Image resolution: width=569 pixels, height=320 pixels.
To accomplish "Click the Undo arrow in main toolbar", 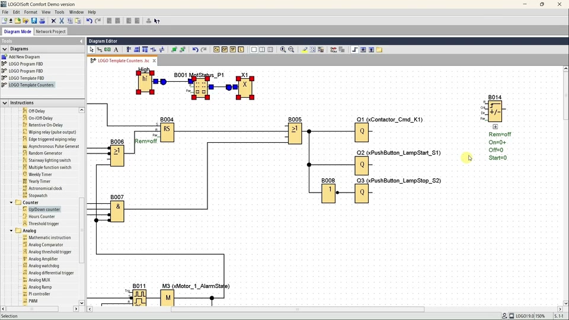I will click(89, 21).
